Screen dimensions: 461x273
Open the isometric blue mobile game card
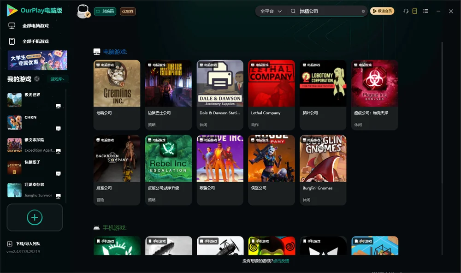point(374,246)
